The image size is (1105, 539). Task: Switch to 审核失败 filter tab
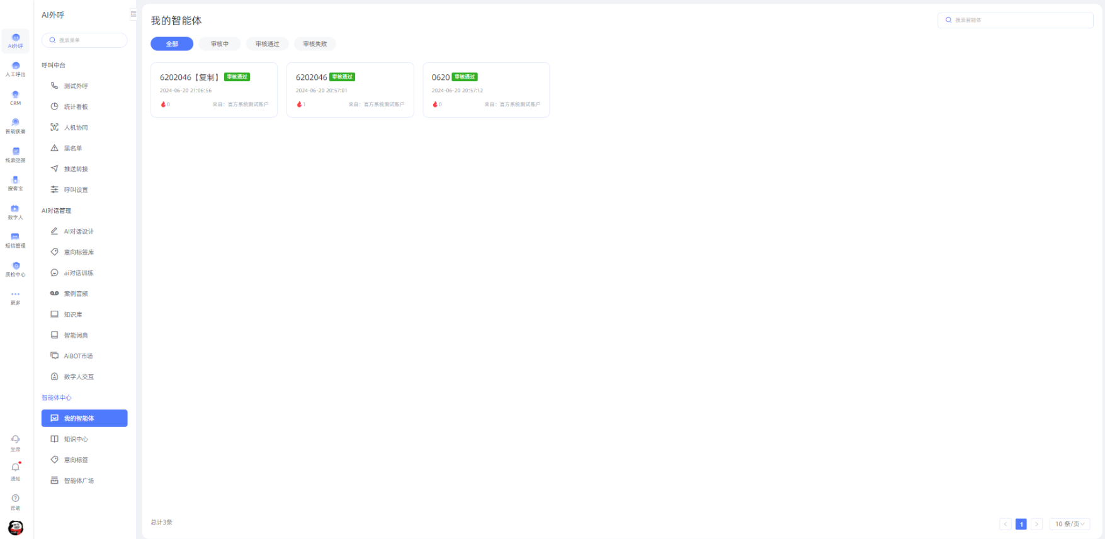coord(315,44)
